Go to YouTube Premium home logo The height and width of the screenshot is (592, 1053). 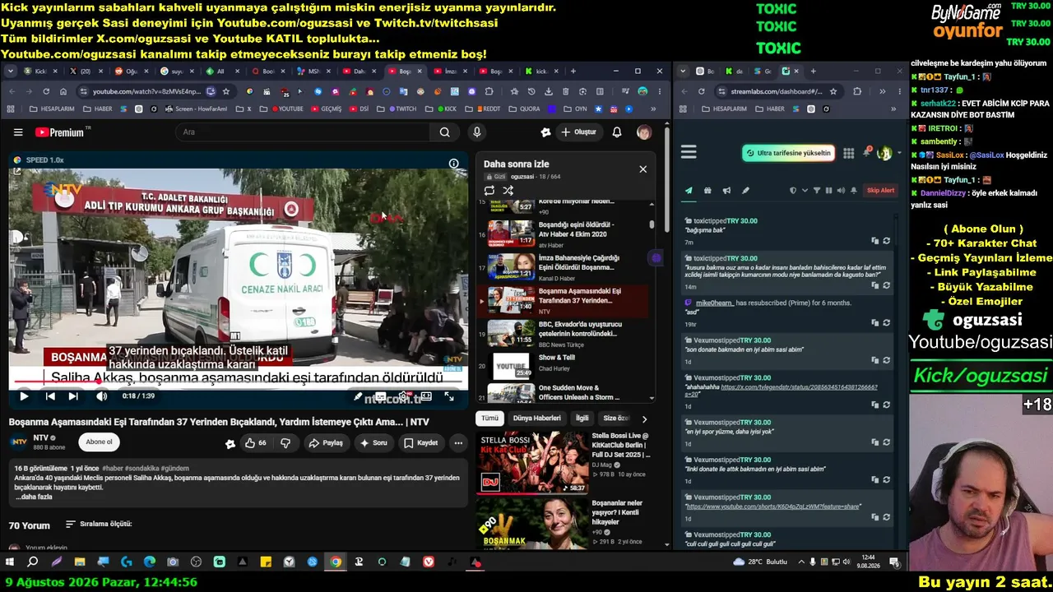click(59, 132)
